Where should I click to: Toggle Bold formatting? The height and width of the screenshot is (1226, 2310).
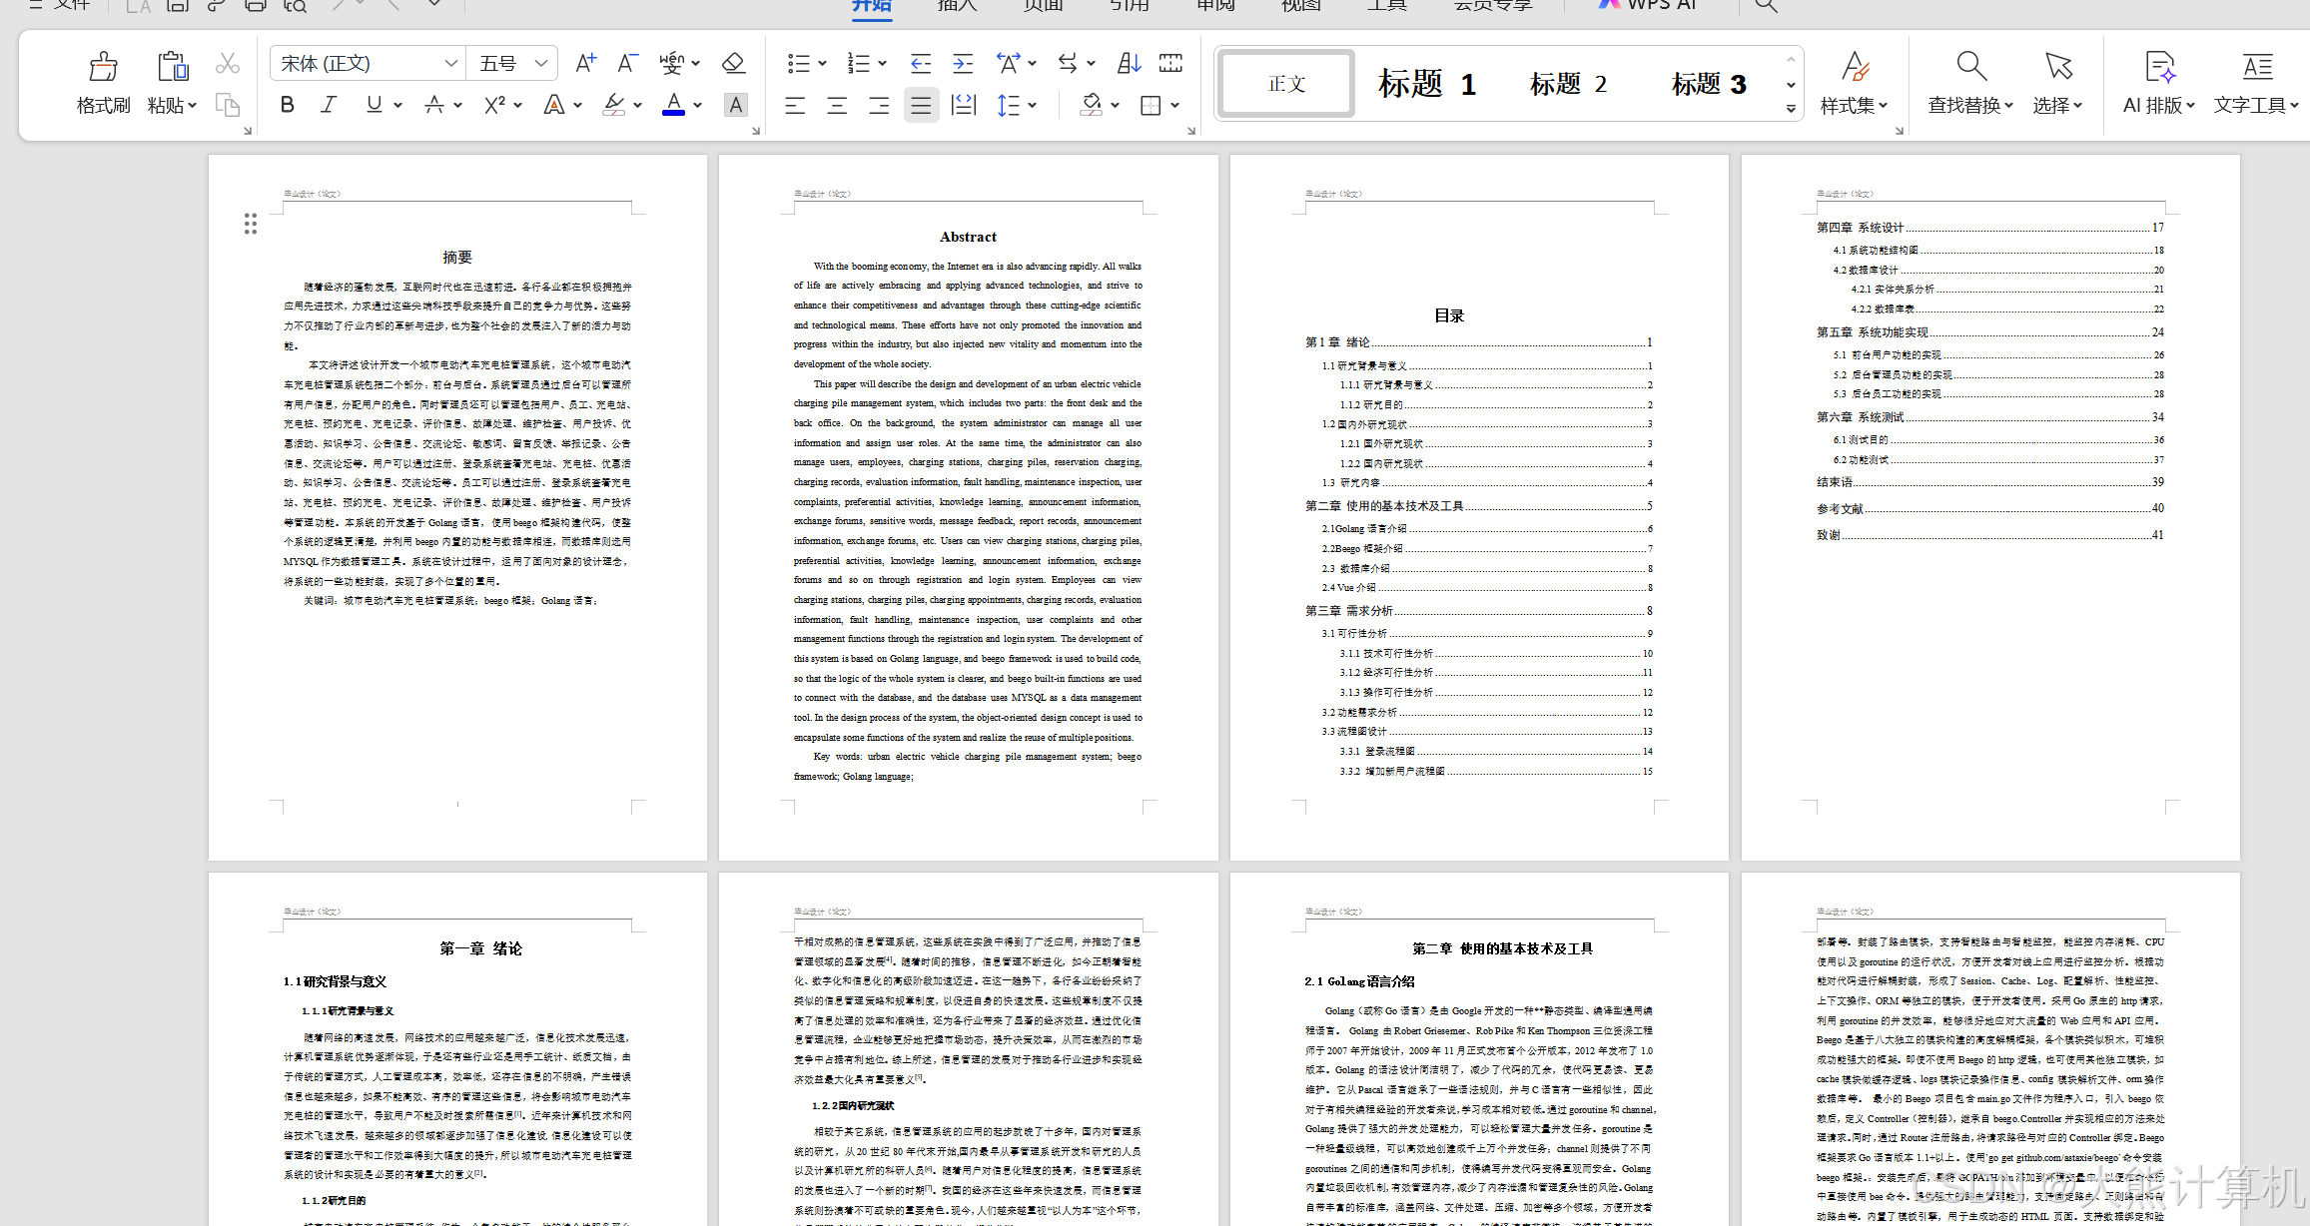coord(288,105)
